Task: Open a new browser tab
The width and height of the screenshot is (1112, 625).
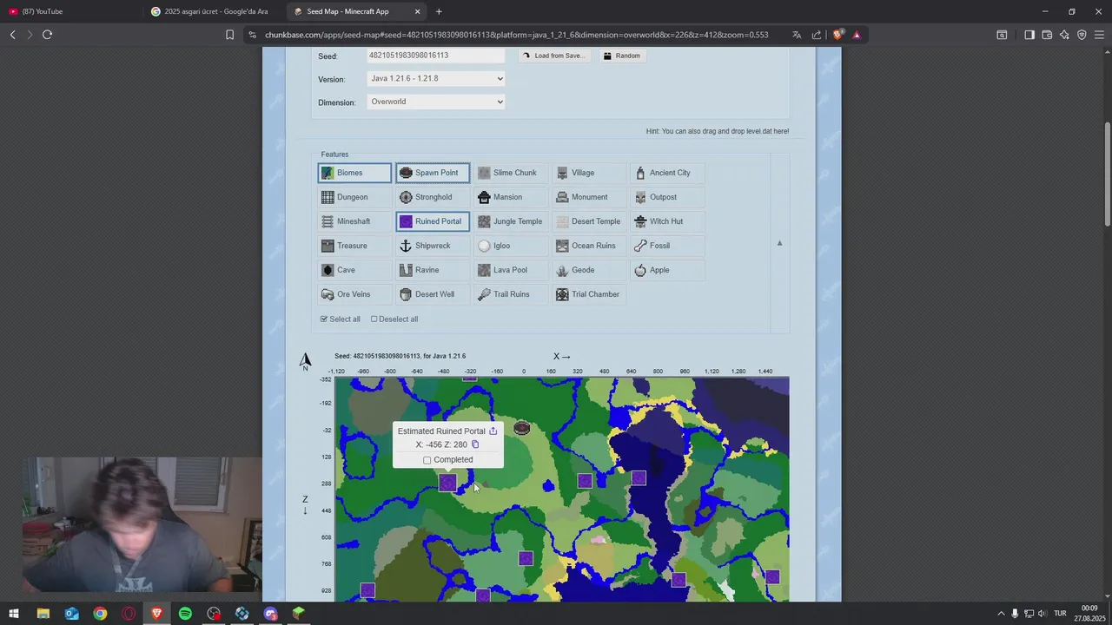Action: pos(439,11)
